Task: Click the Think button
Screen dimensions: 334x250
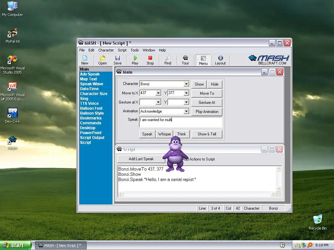Action: coord(181,134)
